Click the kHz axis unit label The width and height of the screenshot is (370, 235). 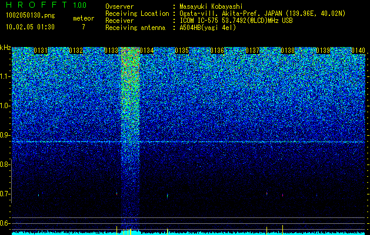[5, 48]
